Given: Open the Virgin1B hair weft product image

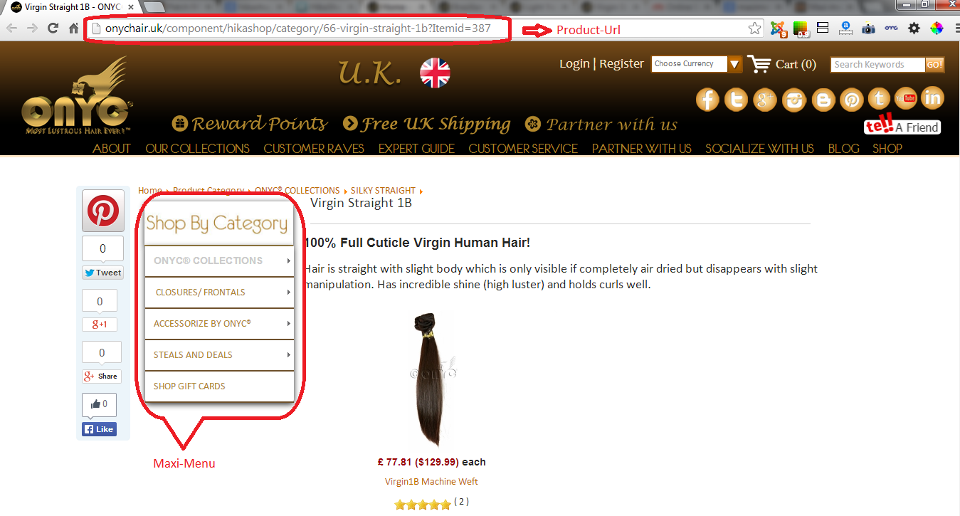Looking at the screenshot, I should click(433, 380).
